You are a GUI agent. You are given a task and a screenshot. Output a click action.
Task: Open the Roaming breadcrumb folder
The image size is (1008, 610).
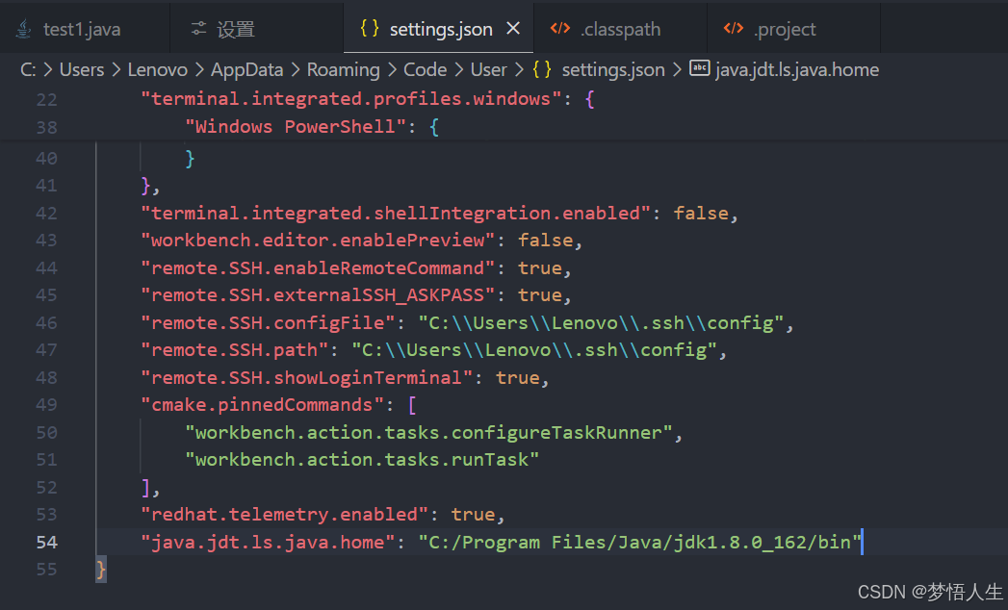[344, 69]
